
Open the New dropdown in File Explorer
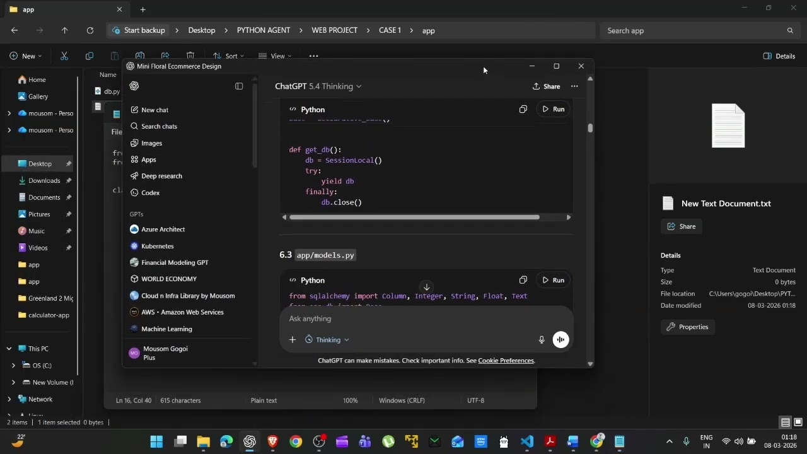coord(26,56)
